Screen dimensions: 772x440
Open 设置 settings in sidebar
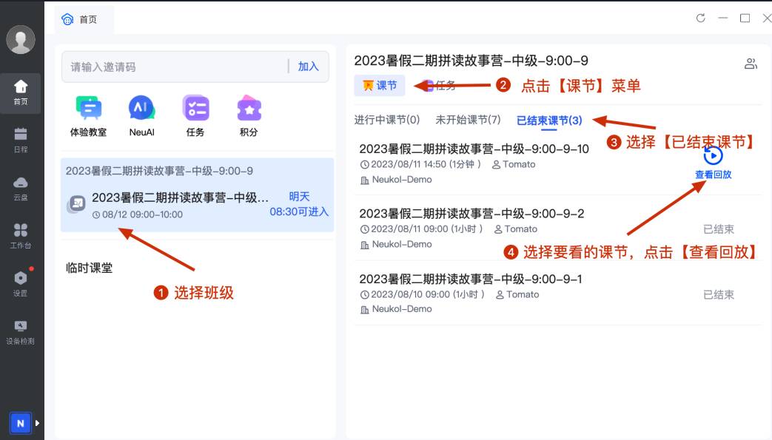pyautogui.click(x=21, y=284)
